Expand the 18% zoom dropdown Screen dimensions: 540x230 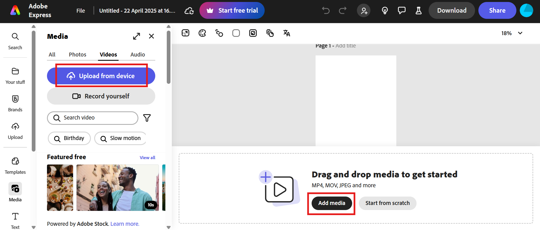(512, 33)
